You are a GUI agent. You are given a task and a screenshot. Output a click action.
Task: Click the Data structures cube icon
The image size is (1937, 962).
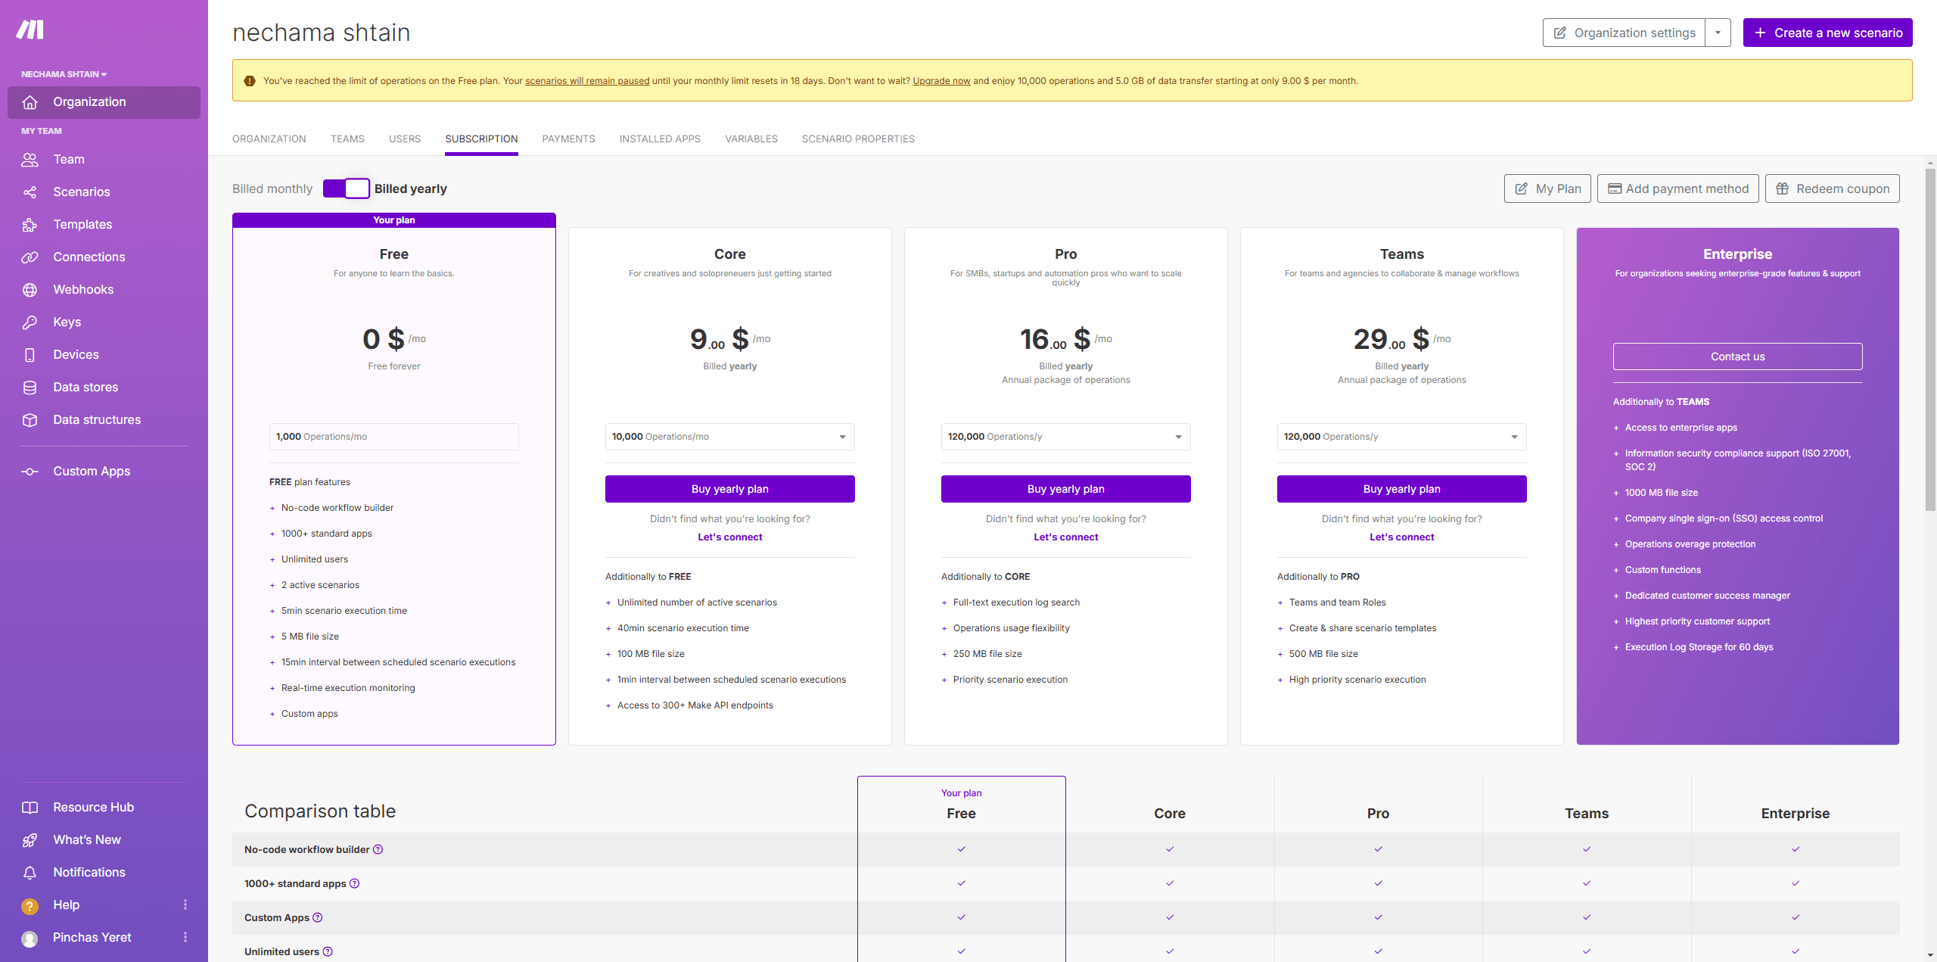[30, 420]
